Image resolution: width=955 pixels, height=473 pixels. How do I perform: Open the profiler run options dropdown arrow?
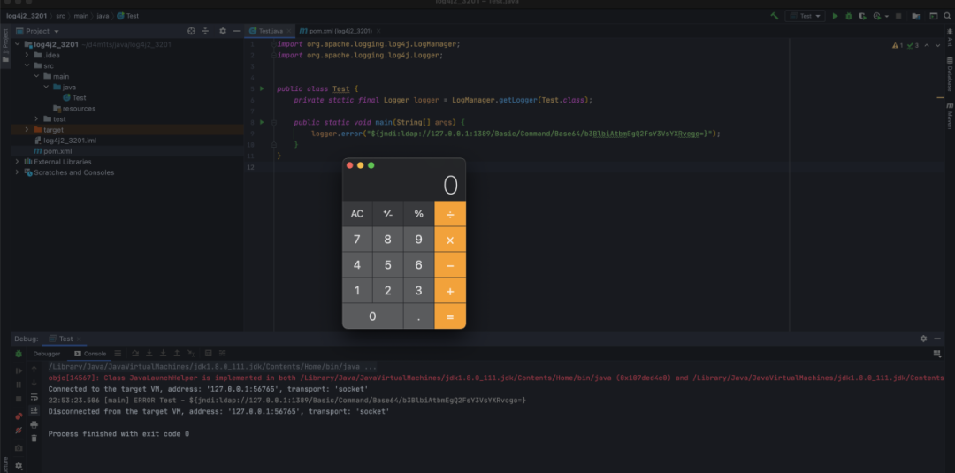[x=887, y=16]
